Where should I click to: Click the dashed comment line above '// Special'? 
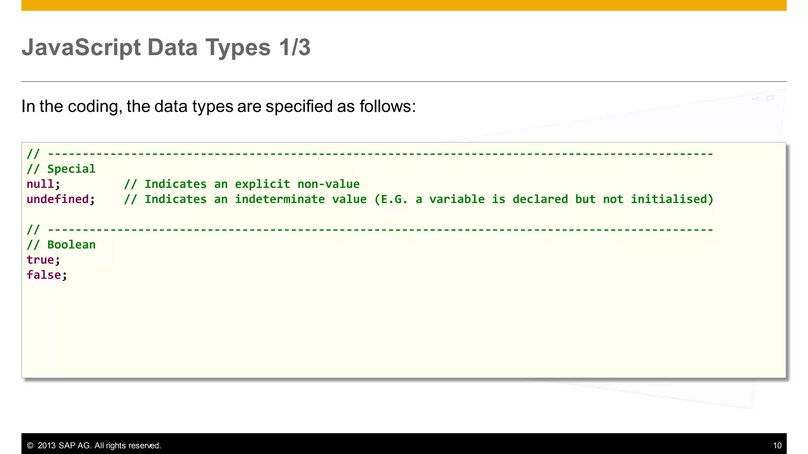click(370, 154)
